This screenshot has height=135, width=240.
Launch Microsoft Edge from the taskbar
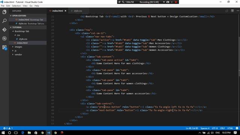[22, 133]
